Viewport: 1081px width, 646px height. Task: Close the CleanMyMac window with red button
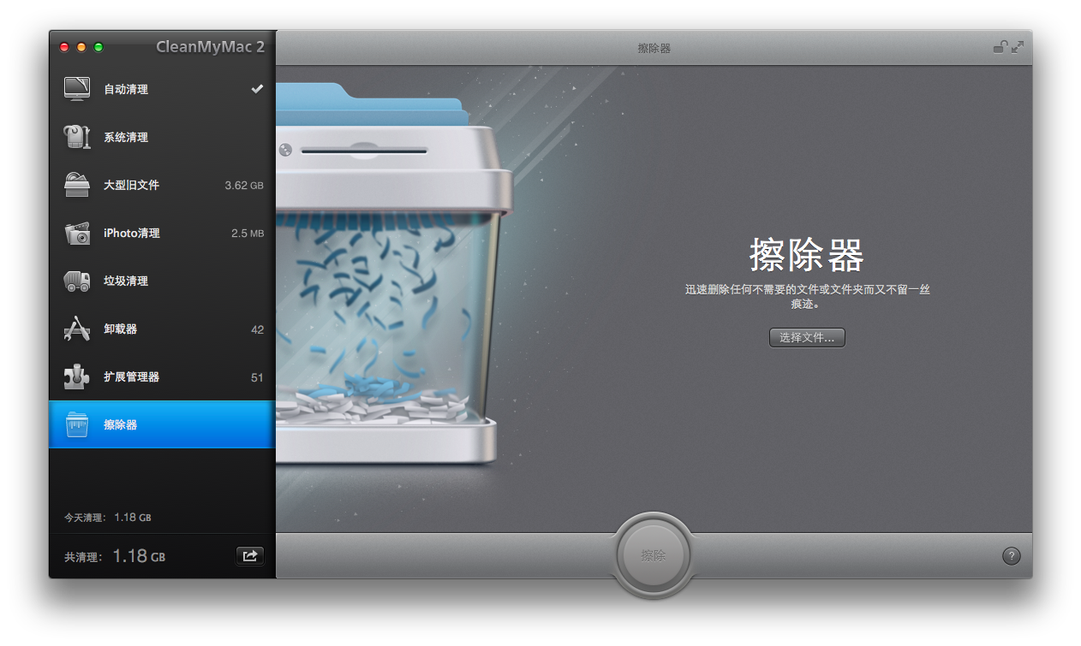[64, 47]
